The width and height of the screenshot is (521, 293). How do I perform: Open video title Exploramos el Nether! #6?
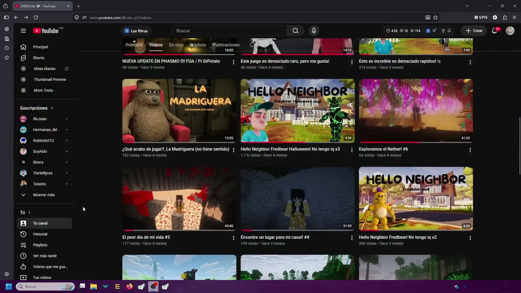click(383, 149)
